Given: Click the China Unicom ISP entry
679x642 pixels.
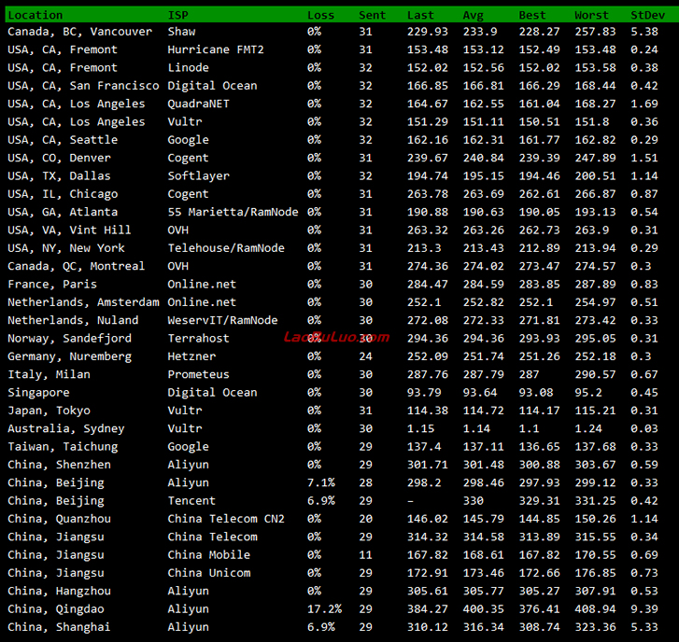Looking at the screenshot, I should pos(208,573).
